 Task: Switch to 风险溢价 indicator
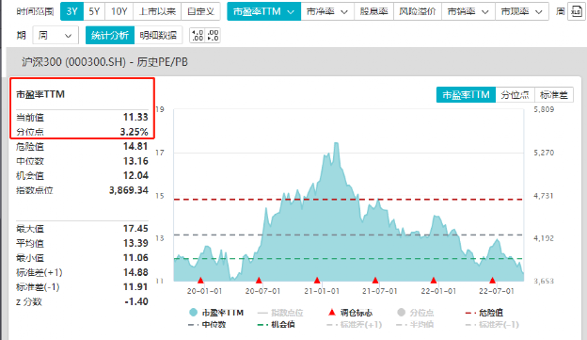418,11
